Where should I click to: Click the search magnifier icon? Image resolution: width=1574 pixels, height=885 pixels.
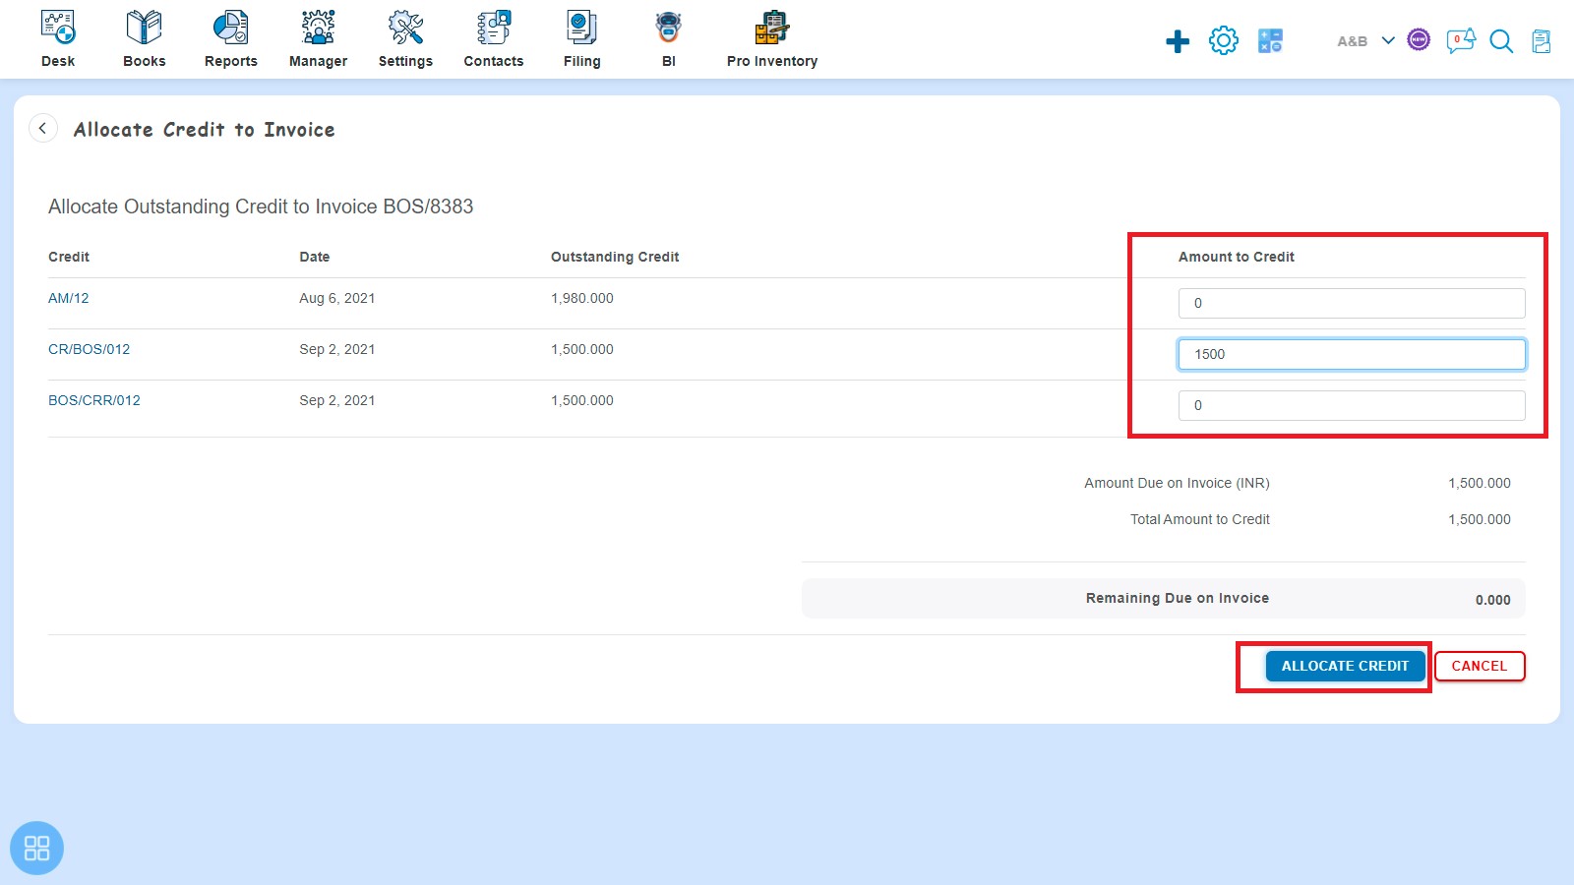point(1501,41)
